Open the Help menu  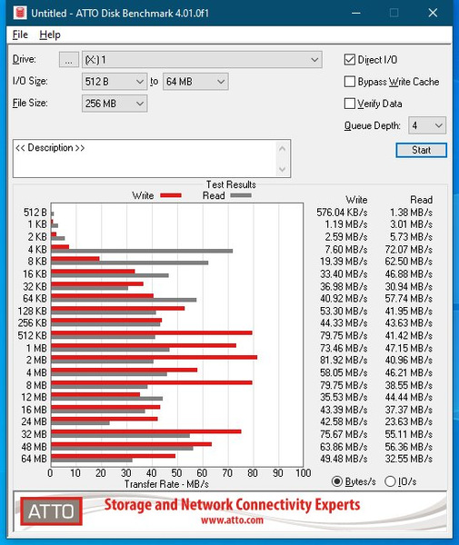pos(50,35)
